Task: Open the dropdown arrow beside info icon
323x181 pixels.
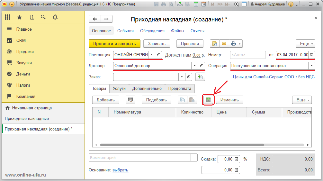Action: pos(297,4)
